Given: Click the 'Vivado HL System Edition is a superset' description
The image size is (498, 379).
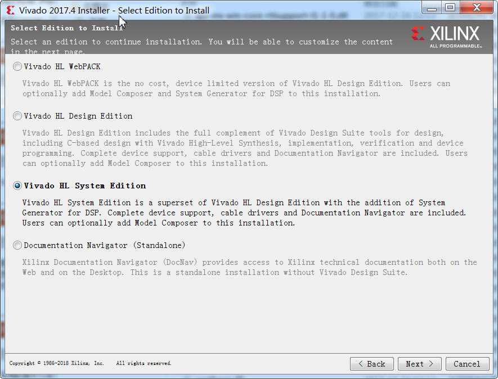Looking at the screenshot, I should (244, 213).
